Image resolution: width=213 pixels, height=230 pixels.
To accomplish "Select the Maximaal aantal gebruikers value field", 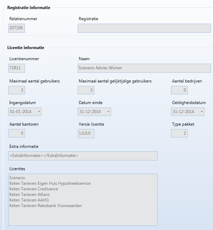I will tap(17, 90).
